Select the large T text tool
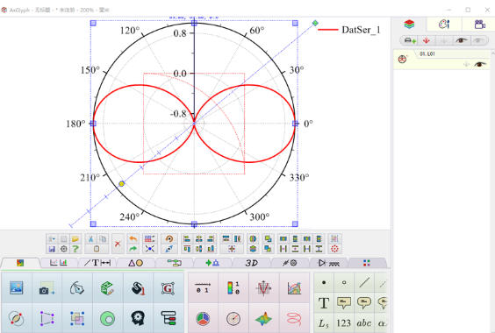Viewport: 495px width, 333px height. (x=324, y=303)
